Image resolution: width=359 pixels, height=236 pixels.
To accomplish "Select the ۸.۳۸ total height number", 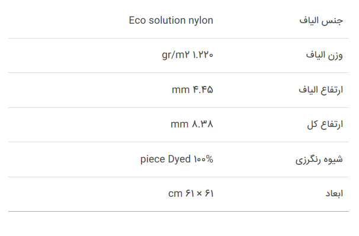I will [203, 125].
